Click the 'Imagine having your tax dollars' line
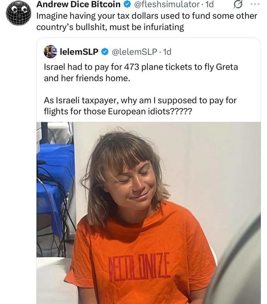Viewport: 267px width, 304px height. 147,16
